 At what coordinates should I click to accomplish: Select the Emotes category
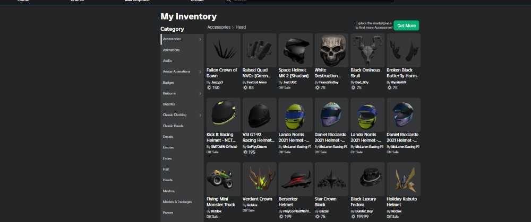coord(182,147)
